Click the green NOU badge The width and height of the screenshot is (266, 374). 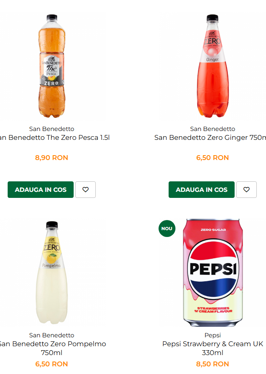coord(167,229)
